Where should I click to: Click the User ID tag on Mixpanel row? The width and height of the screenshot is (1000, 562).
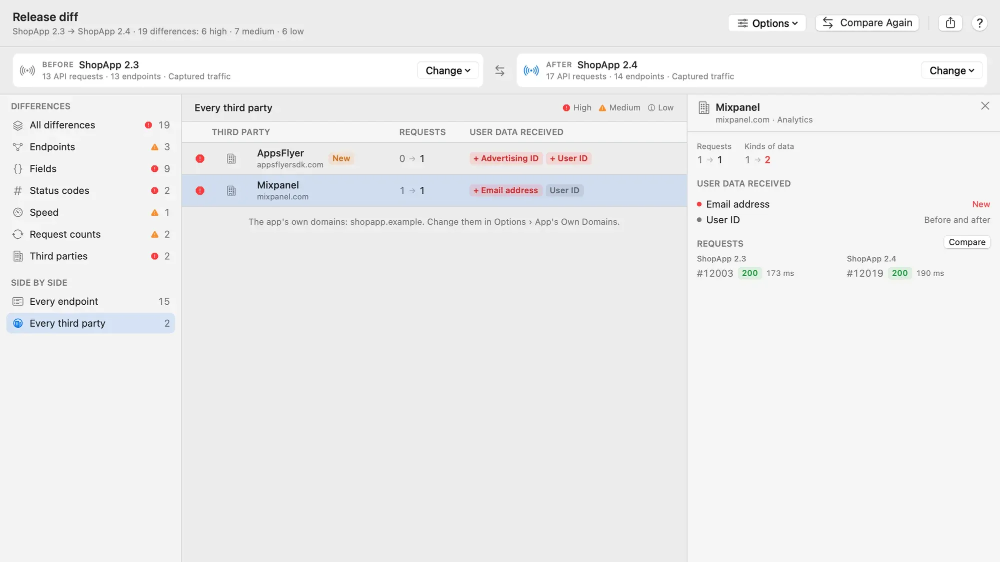pyautogui.click(x=564, y=190)
